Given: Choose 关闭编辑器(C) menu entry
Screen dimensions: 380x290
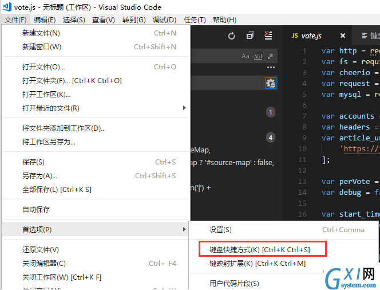Looking at the screenshot, I should coord(96,263).
